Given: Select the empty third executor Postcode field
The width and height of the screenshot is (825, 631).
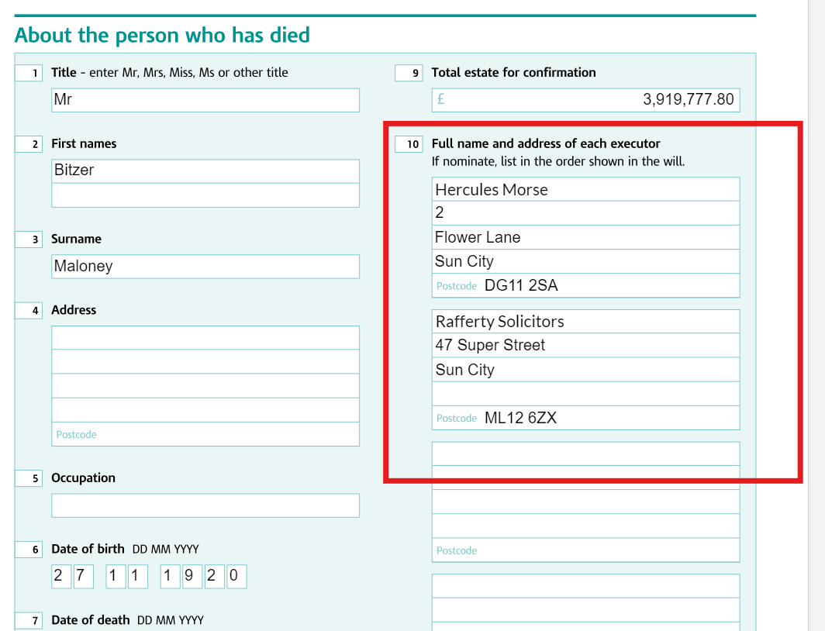Looking at the screenshot, I should [585, 550].
